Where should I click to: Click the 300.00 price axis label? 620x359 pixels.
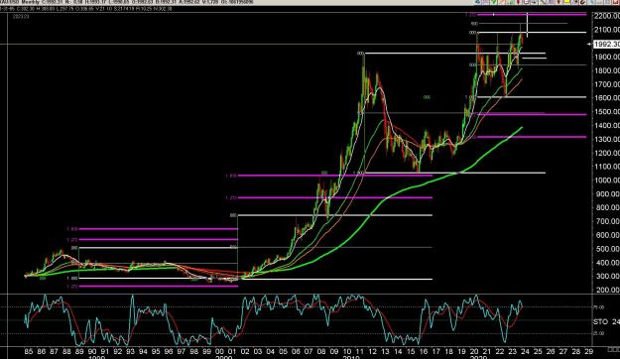point(608,276)
